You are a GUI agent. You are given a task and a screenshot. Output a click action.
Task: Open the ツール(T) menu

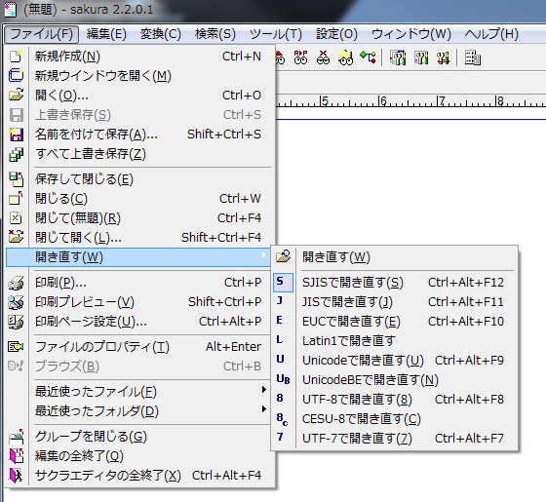point(275,34)
